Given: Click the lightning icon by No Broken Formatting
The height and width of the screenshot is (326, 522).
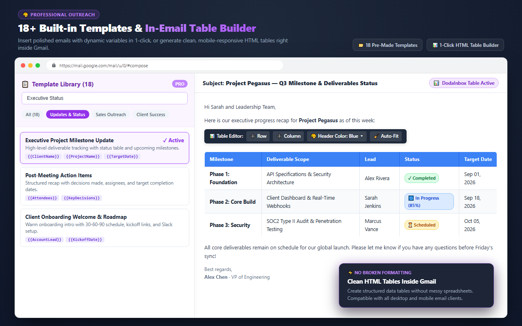Looking at the screenshot, I should [350, 273].
